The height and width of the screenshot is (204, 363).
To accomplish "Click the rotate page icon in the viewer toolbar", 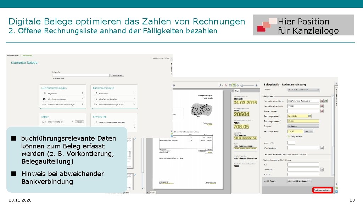I will (238, 85).
